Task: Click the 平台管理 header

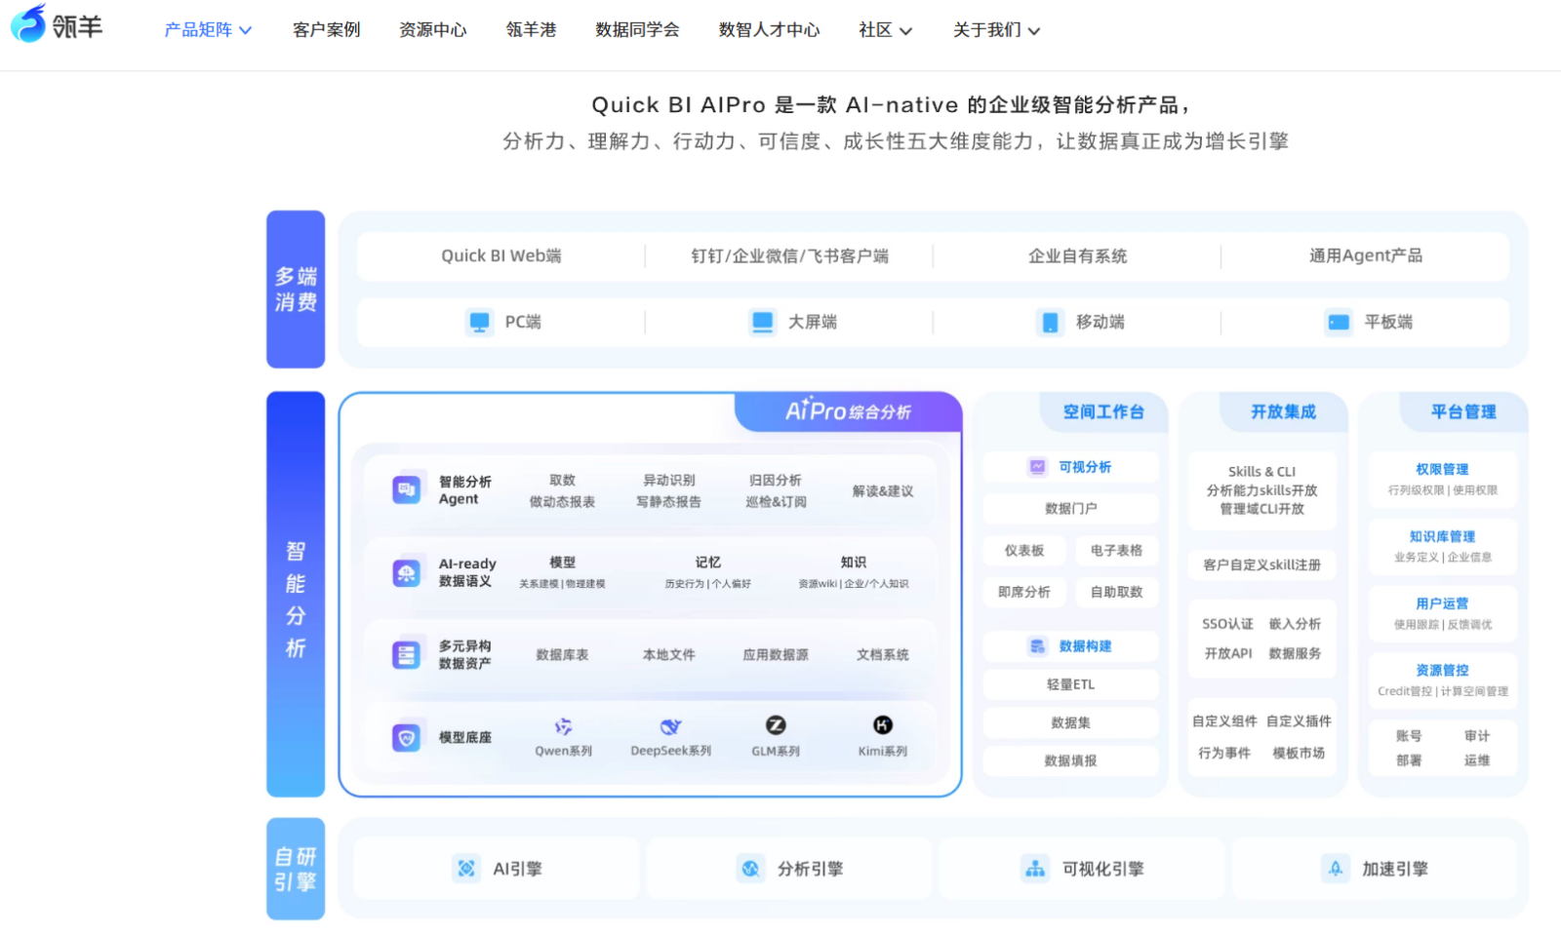Action: pyautogui.click(x=1463, y=412)
